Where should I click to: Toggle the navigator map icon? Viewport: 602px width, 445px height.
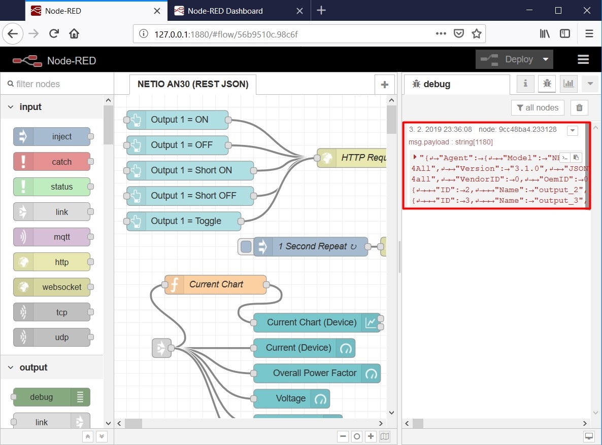[385, 436]
